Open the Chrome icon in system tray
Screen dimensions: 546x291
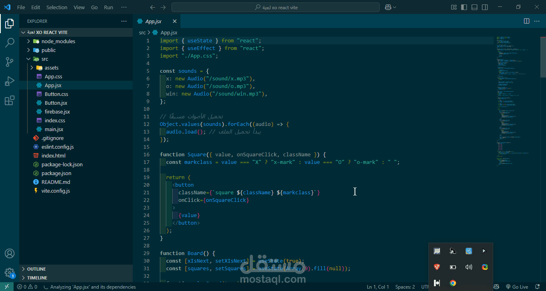[453, 283]
